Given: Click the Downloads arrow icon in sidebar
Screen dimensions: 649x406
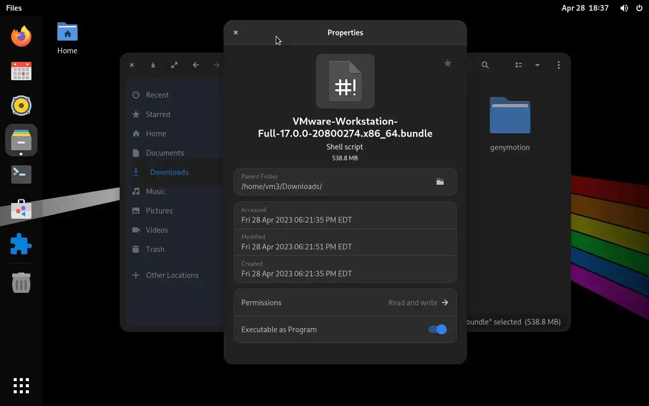Looking at the screenshot, I should pos(136,172).
